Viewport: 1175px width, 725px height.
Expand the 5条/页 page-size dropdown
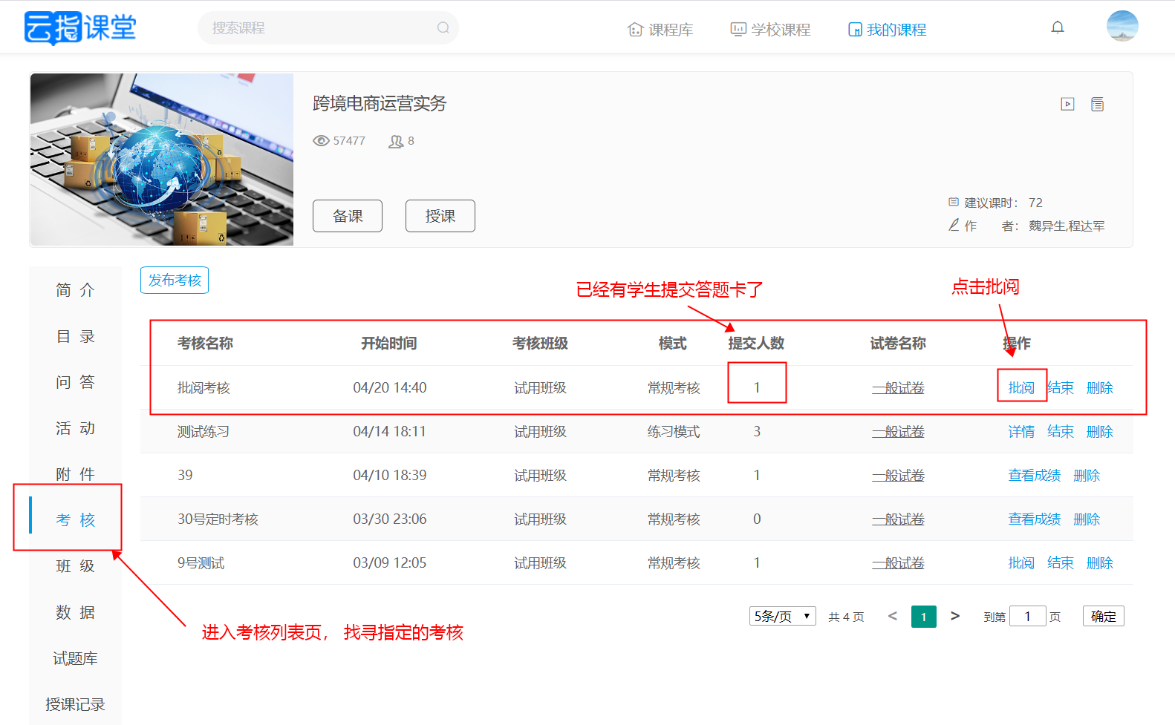point(783,617)
